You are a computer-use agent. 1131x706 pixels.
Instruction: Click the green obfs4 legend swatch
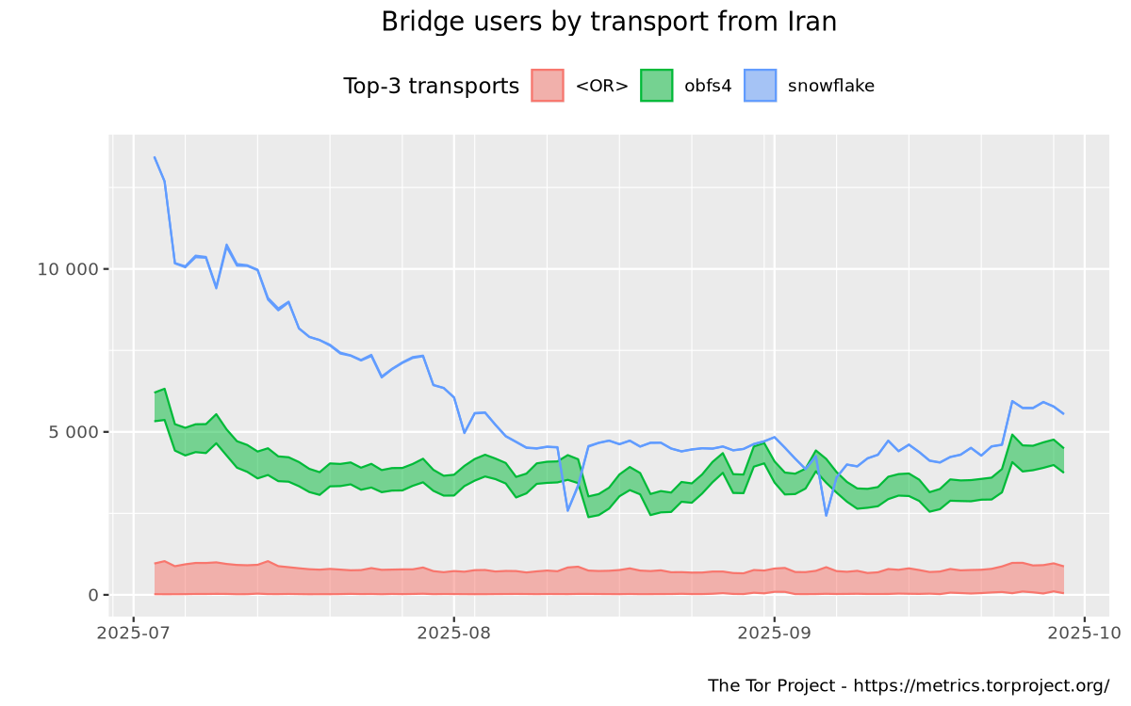657,86
